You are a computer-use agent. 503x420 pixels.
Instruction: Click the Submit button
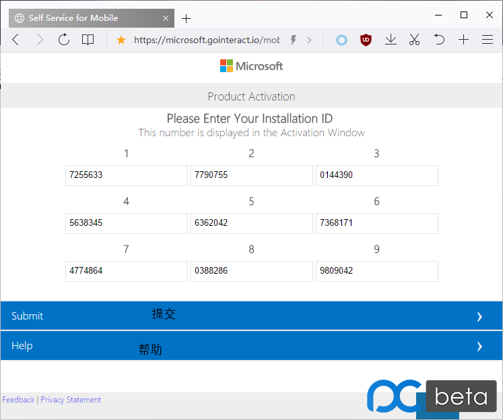point(252,316)
